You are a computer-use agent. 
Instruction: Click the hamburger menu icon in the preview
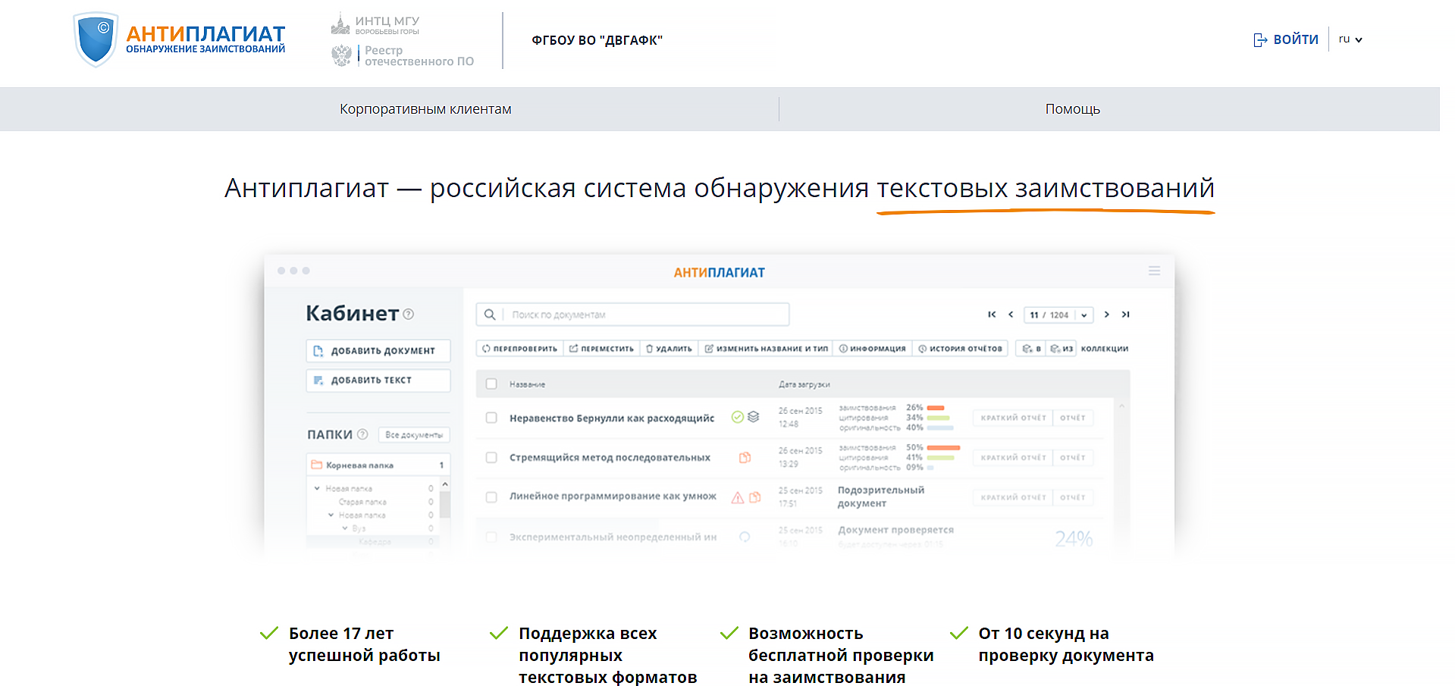click(x=1154, y=271)
